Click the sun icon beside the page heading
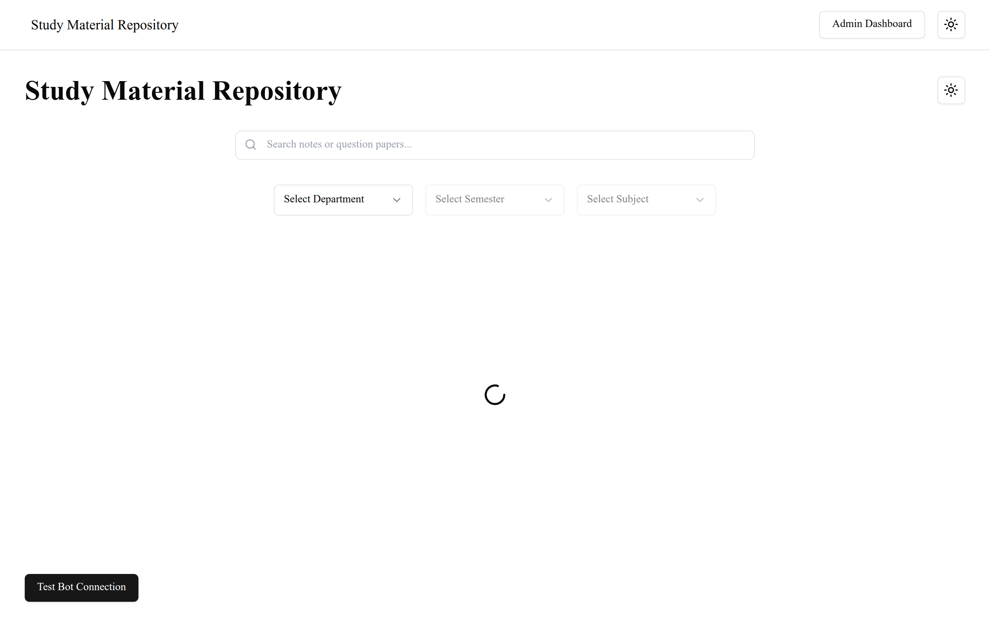 [x=951, y=90]
